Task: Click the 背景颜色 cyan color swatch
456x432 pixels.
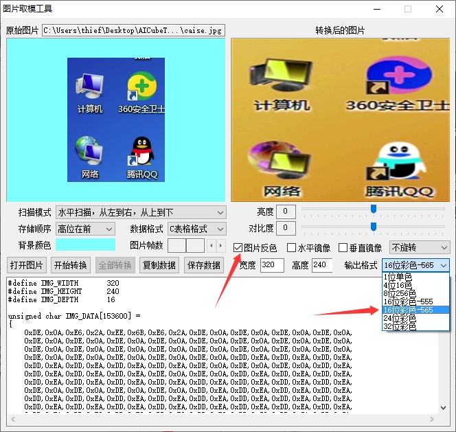Action: pos(85,245)
